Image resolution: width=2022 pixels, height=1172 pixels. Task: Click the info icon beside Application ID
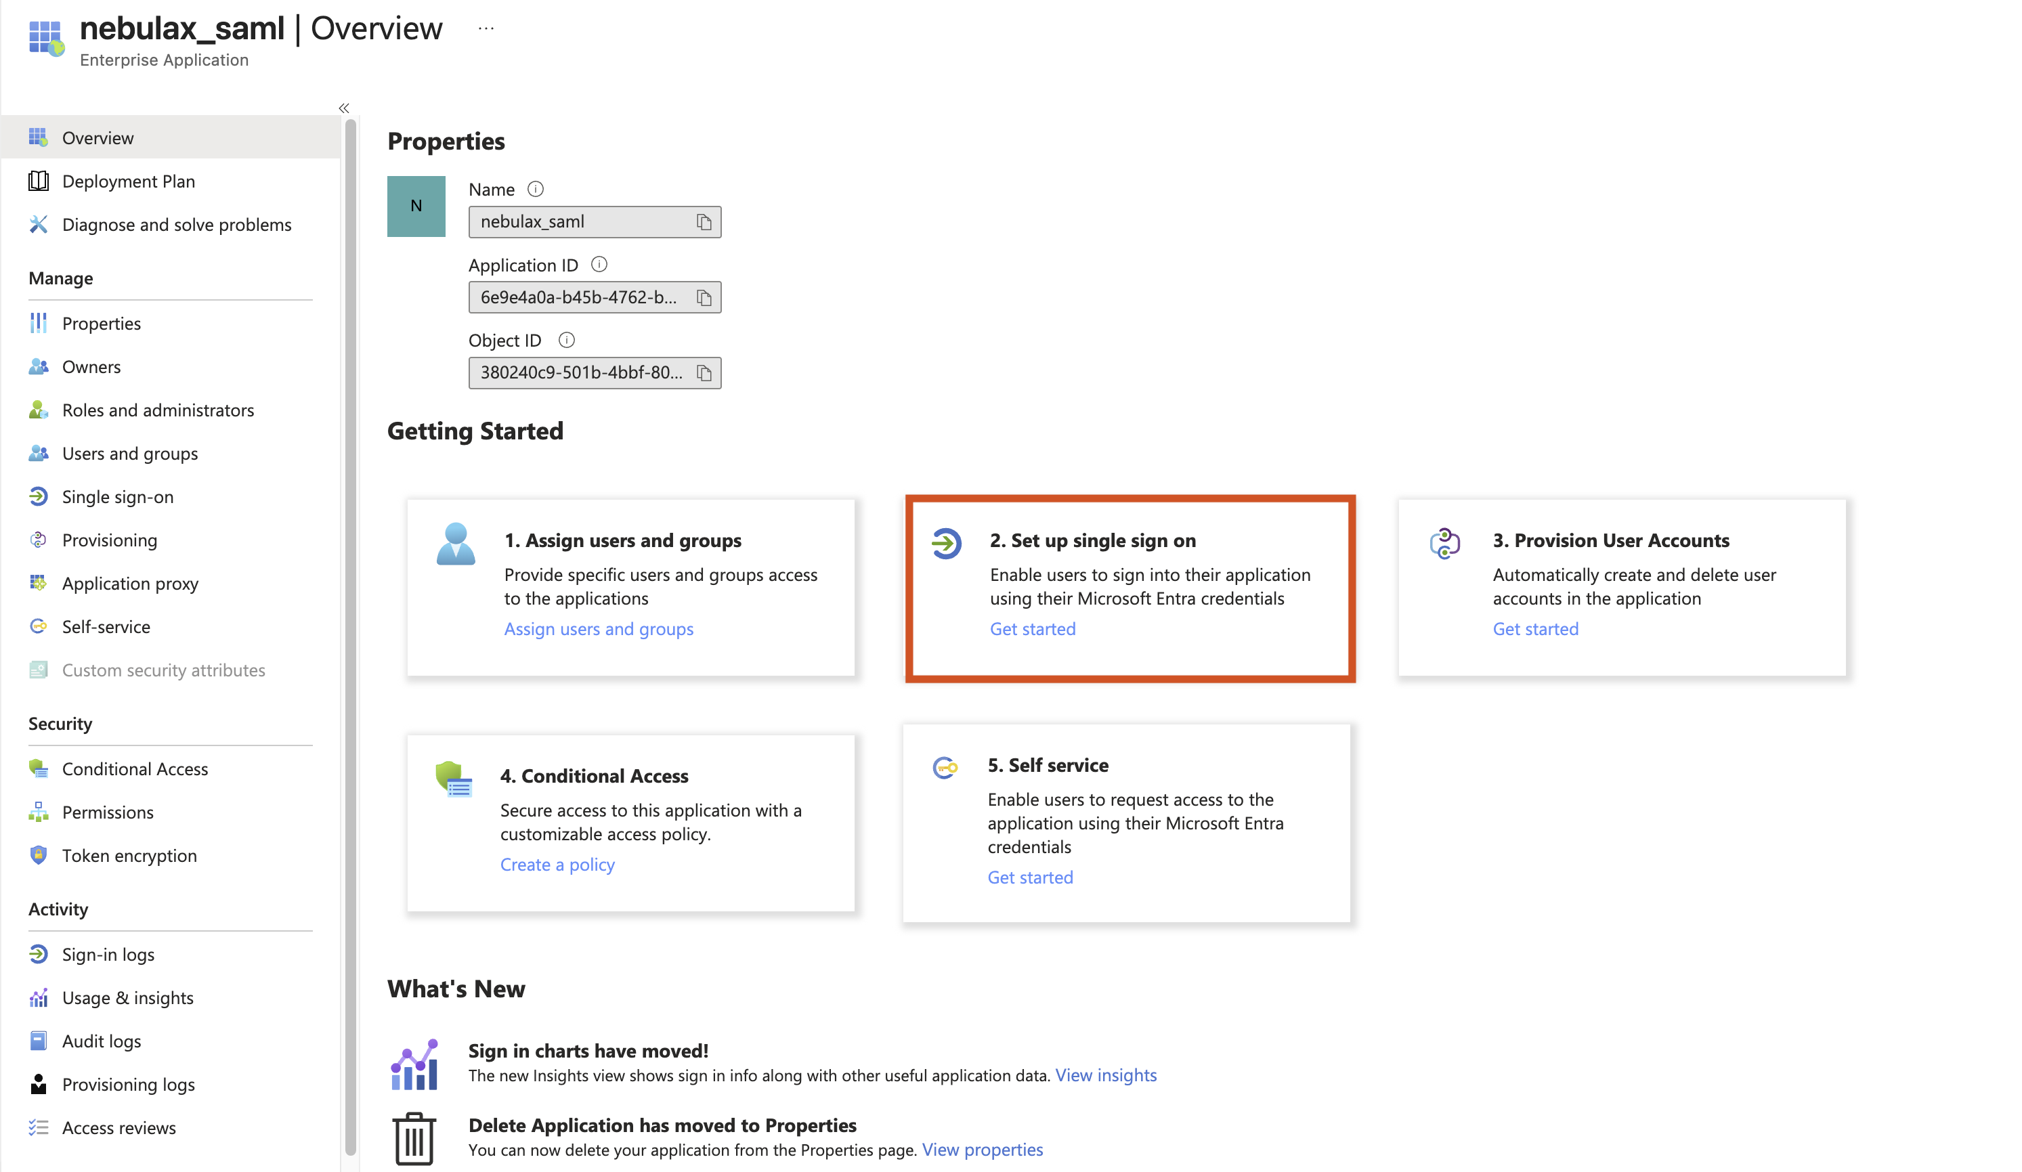(x=599, y=264)
